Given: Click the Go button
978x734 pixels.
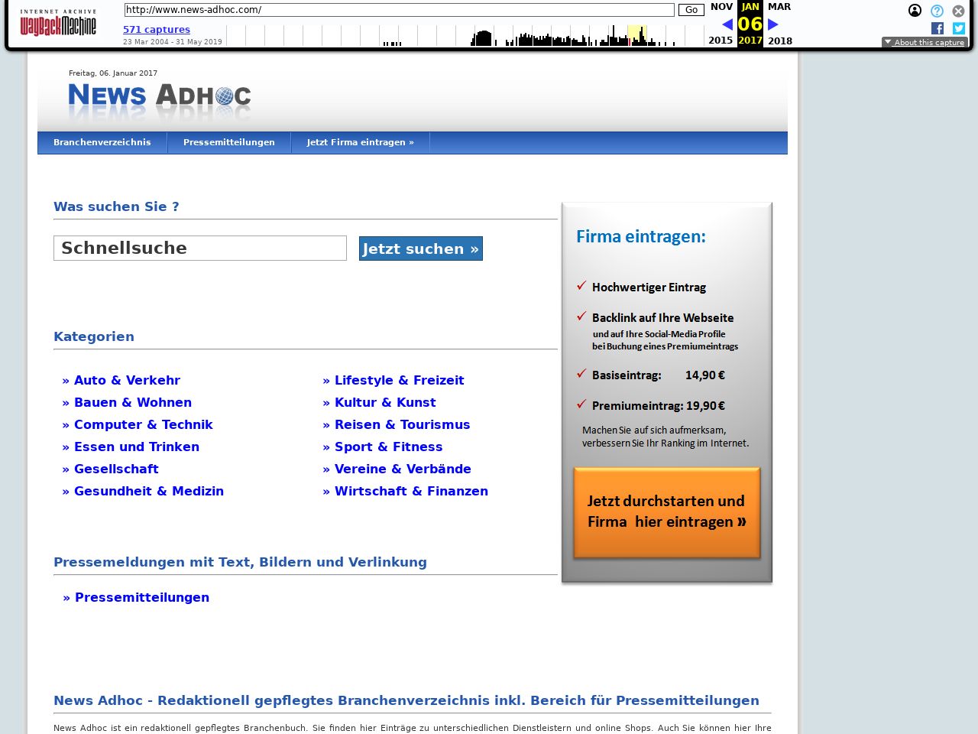Looking at the screenshot, I should (691, 10).
